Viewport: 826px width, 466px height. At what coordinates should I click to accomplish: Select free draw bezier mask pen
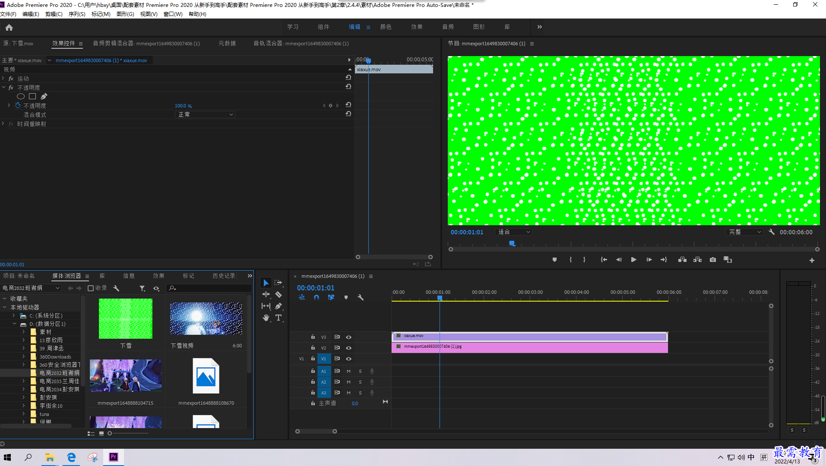(x=44, y=97)
